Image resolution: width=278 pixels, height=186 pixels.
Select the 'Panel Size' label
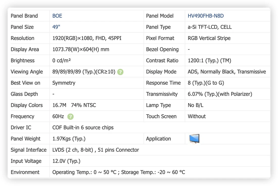coord(22,27)
